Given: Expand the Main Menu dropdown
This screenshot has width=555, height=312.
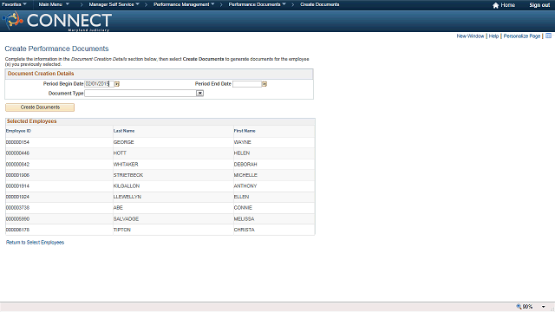Looking at the screenshot, I should [54, 4].
